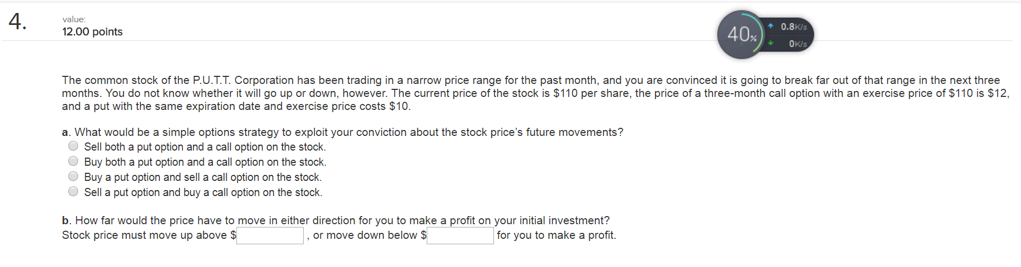Click the "value:" label
Image resolution: width=1021 pixels, height=267 pixels.
pyautogui.click(x=74, y=19)
